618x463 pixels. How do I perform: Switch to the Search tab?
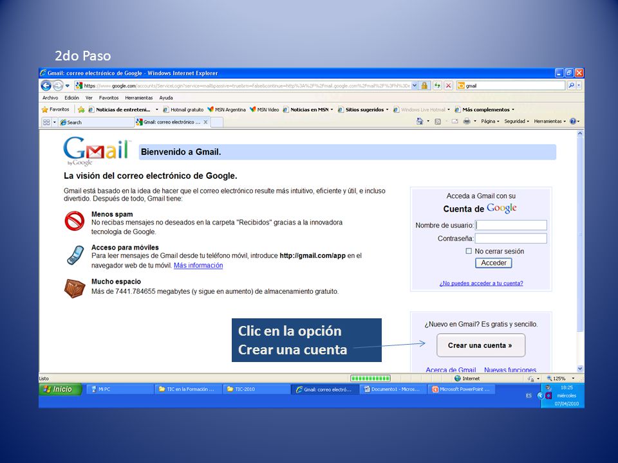(96, 122)
